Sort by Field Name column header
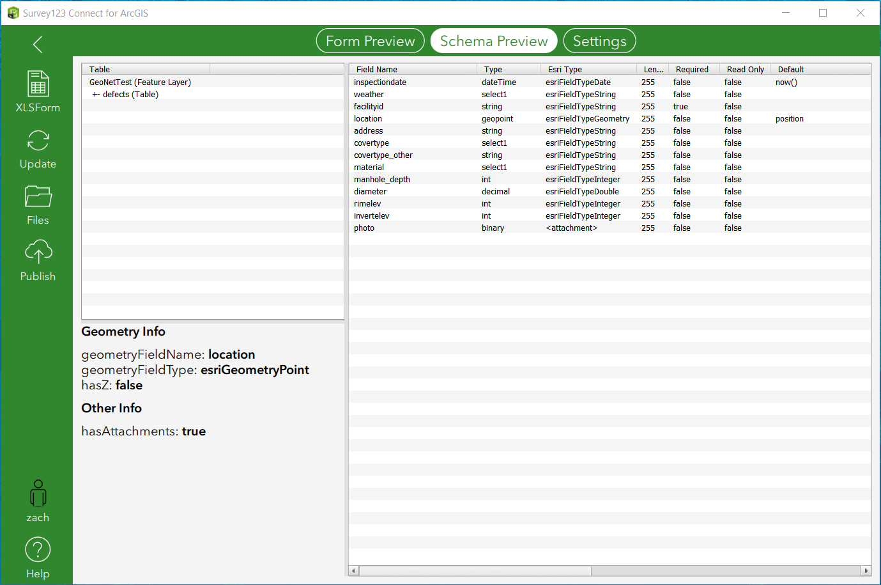Screen dimensions: 881x585 point(413,69)
